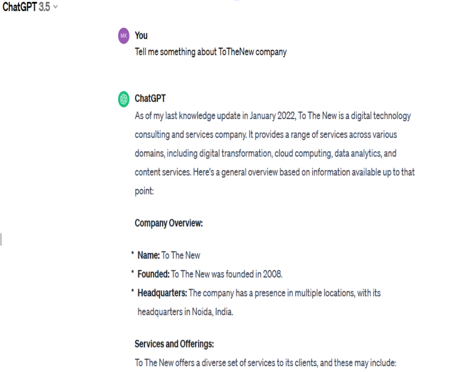The image size is (469, 372).
Task: Click the bullet dot before "Founded:"
Action: click(x=132, y=272)
